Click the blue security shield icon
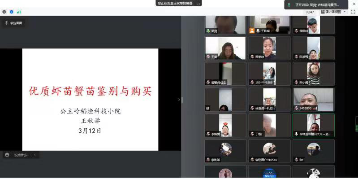This screenshot has width=358, height=179. 11,12
